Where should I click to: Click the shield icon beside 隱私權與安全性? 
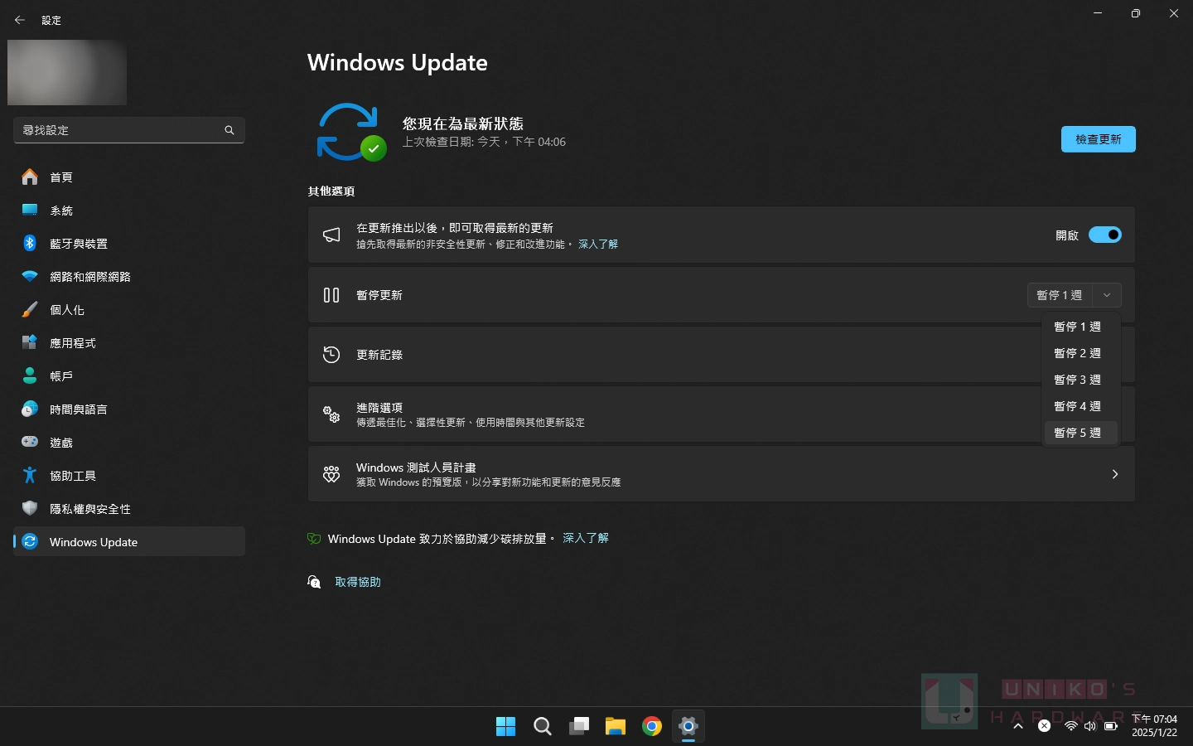click(30, 508)
